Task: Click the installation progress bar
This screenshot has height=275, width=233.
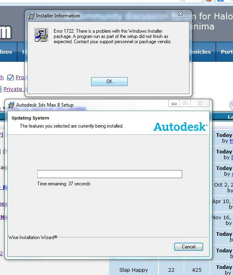Action: click(110, 174)
